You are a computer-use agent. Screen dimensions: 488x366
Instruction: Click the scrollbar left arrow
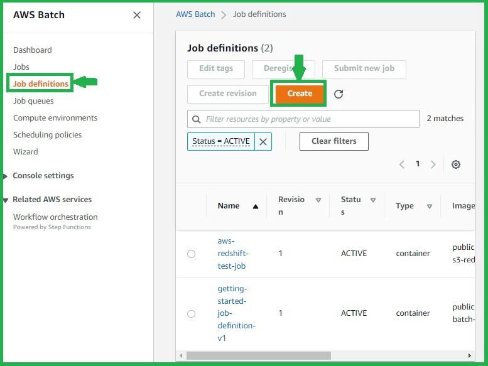(181, 355)
